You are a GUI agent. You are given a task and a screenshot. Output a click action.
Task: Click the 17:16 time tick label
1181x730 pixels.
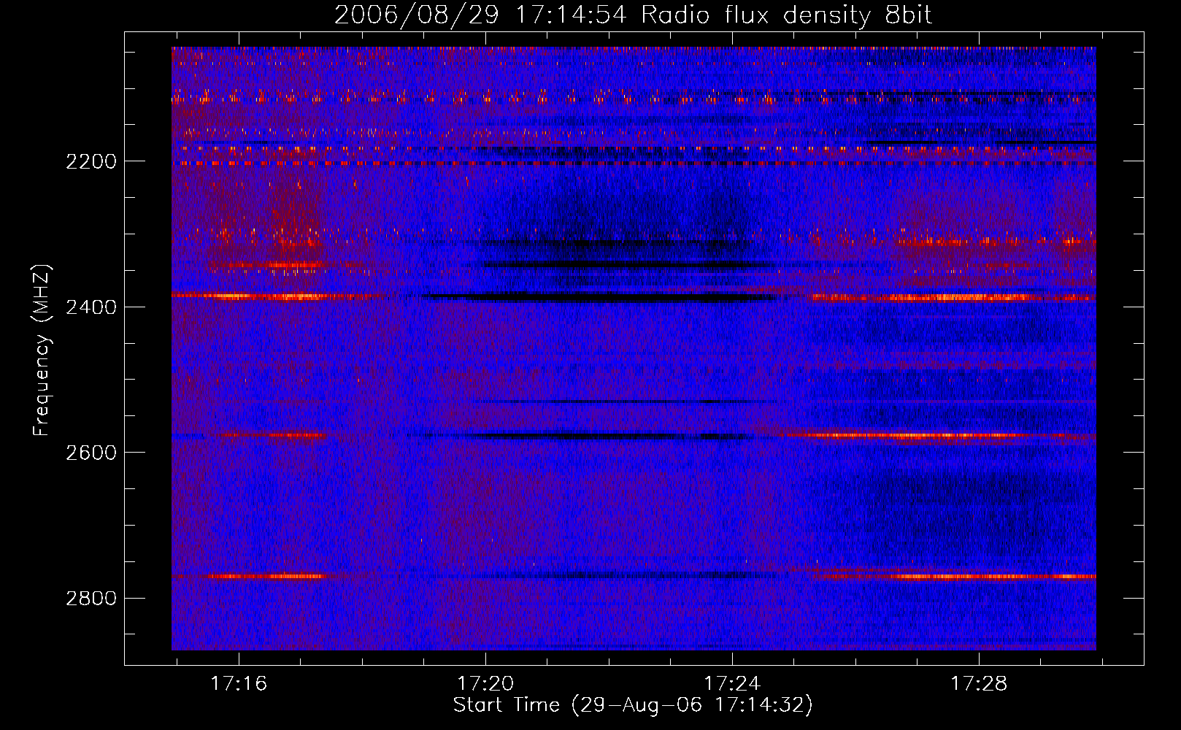[x=239, y=683]
